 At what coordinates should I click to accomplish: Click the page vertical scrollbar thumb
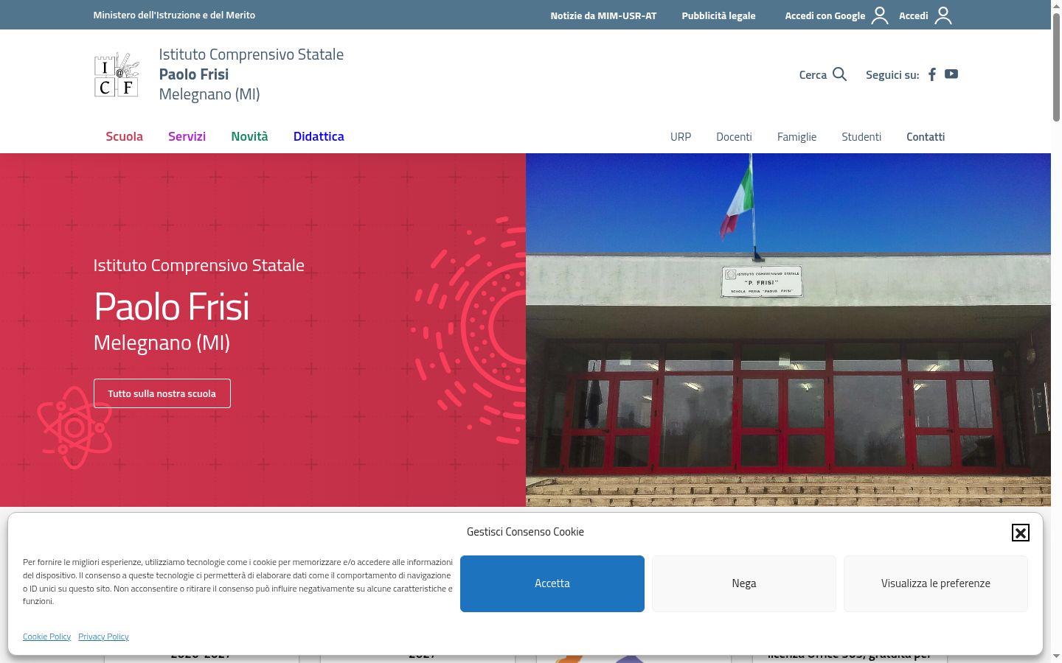pyautogui.click(x=1056, y=66)
